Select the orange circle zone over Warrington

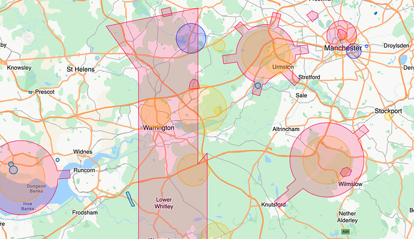(156, 113)
